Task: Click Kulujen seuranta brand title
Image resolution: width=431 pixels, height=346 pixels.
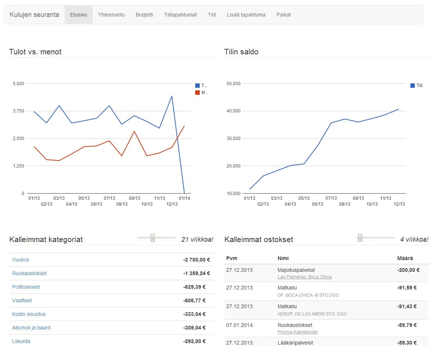Action: click(x=34, y=15)
